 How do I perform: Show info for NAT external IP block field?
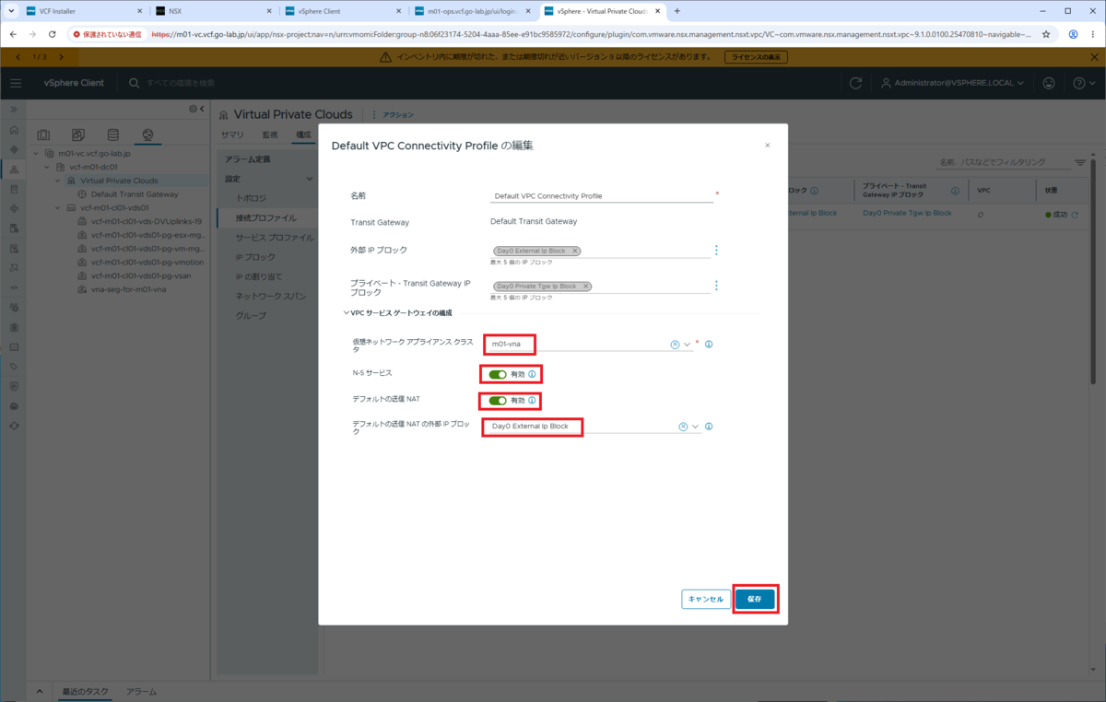coord(709,427)
